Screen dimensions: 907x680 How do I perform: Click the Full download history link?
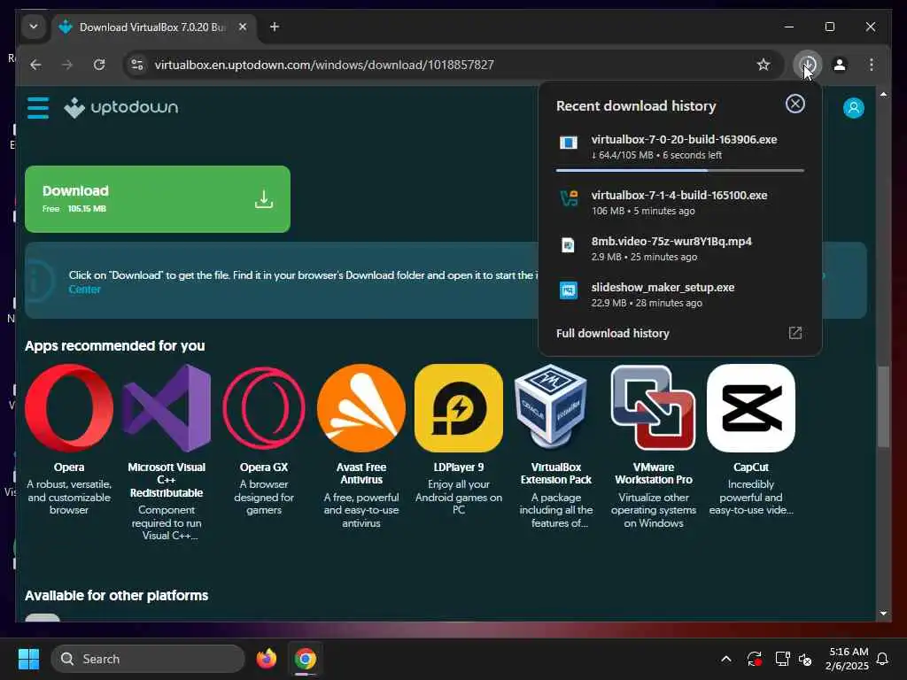(x=613, y=333)
